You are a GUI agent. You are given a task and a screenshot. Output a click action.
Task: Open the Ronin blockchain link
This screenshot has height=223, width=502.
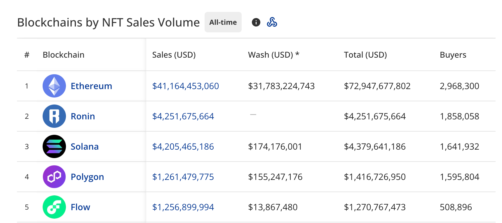click(83, 116)
